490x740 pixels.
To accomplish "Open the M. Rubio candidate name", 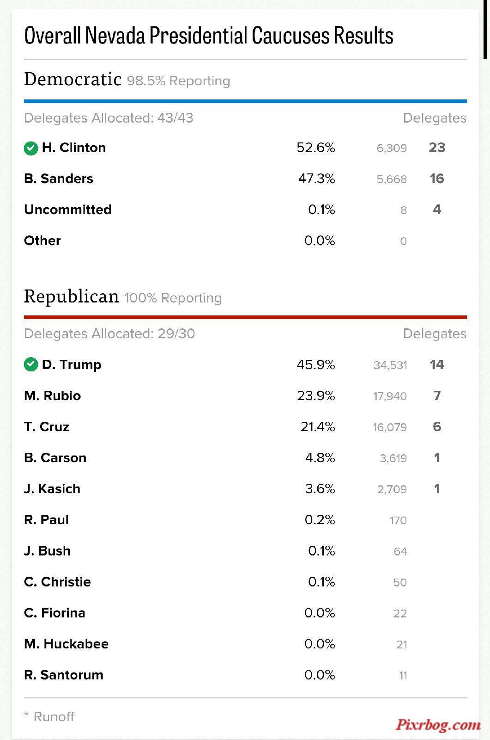I will [53, 395].
